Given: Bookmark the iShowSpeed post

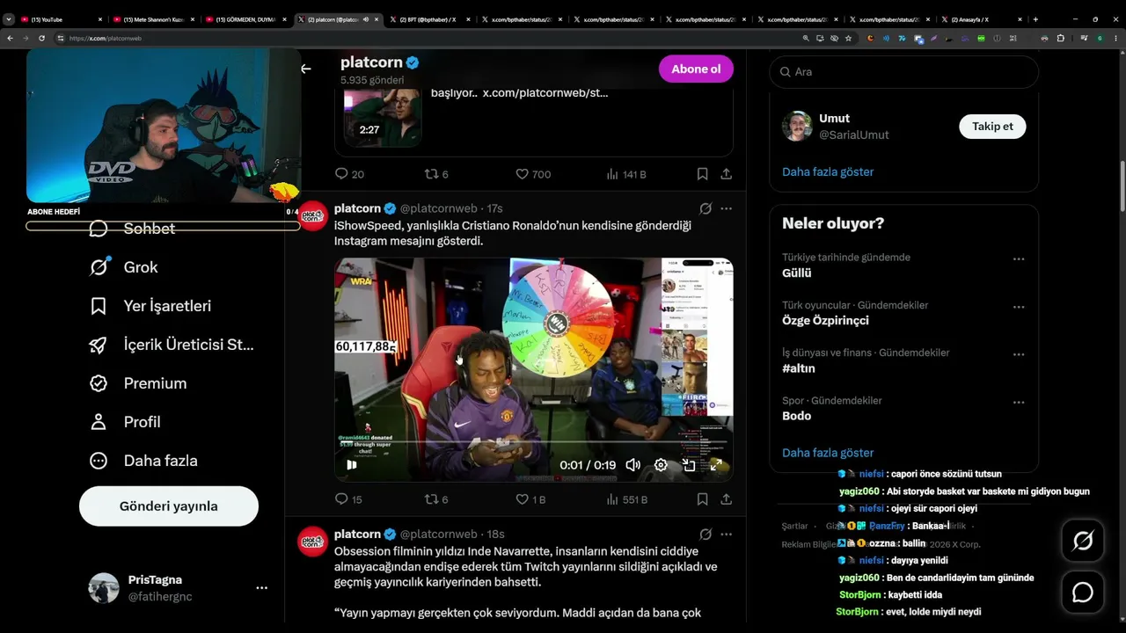Looking at the screenshot, I should (702, 499).
